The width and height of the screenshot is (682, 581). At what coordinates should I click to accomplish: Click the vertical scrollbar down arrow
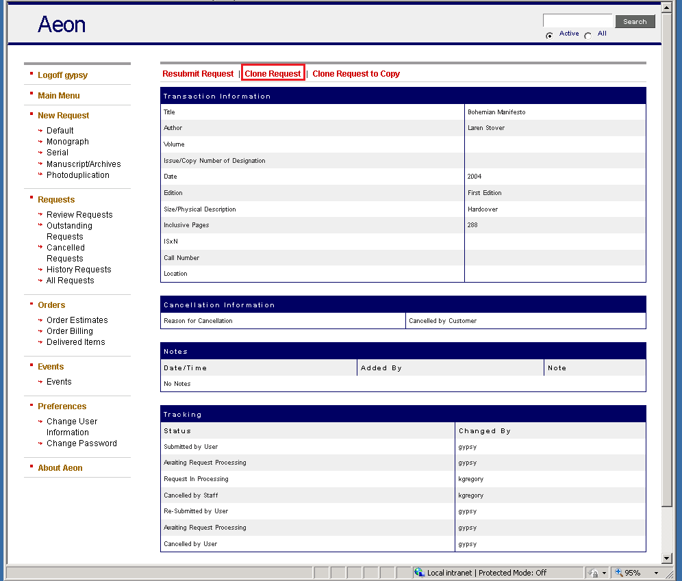click(666, 558)
